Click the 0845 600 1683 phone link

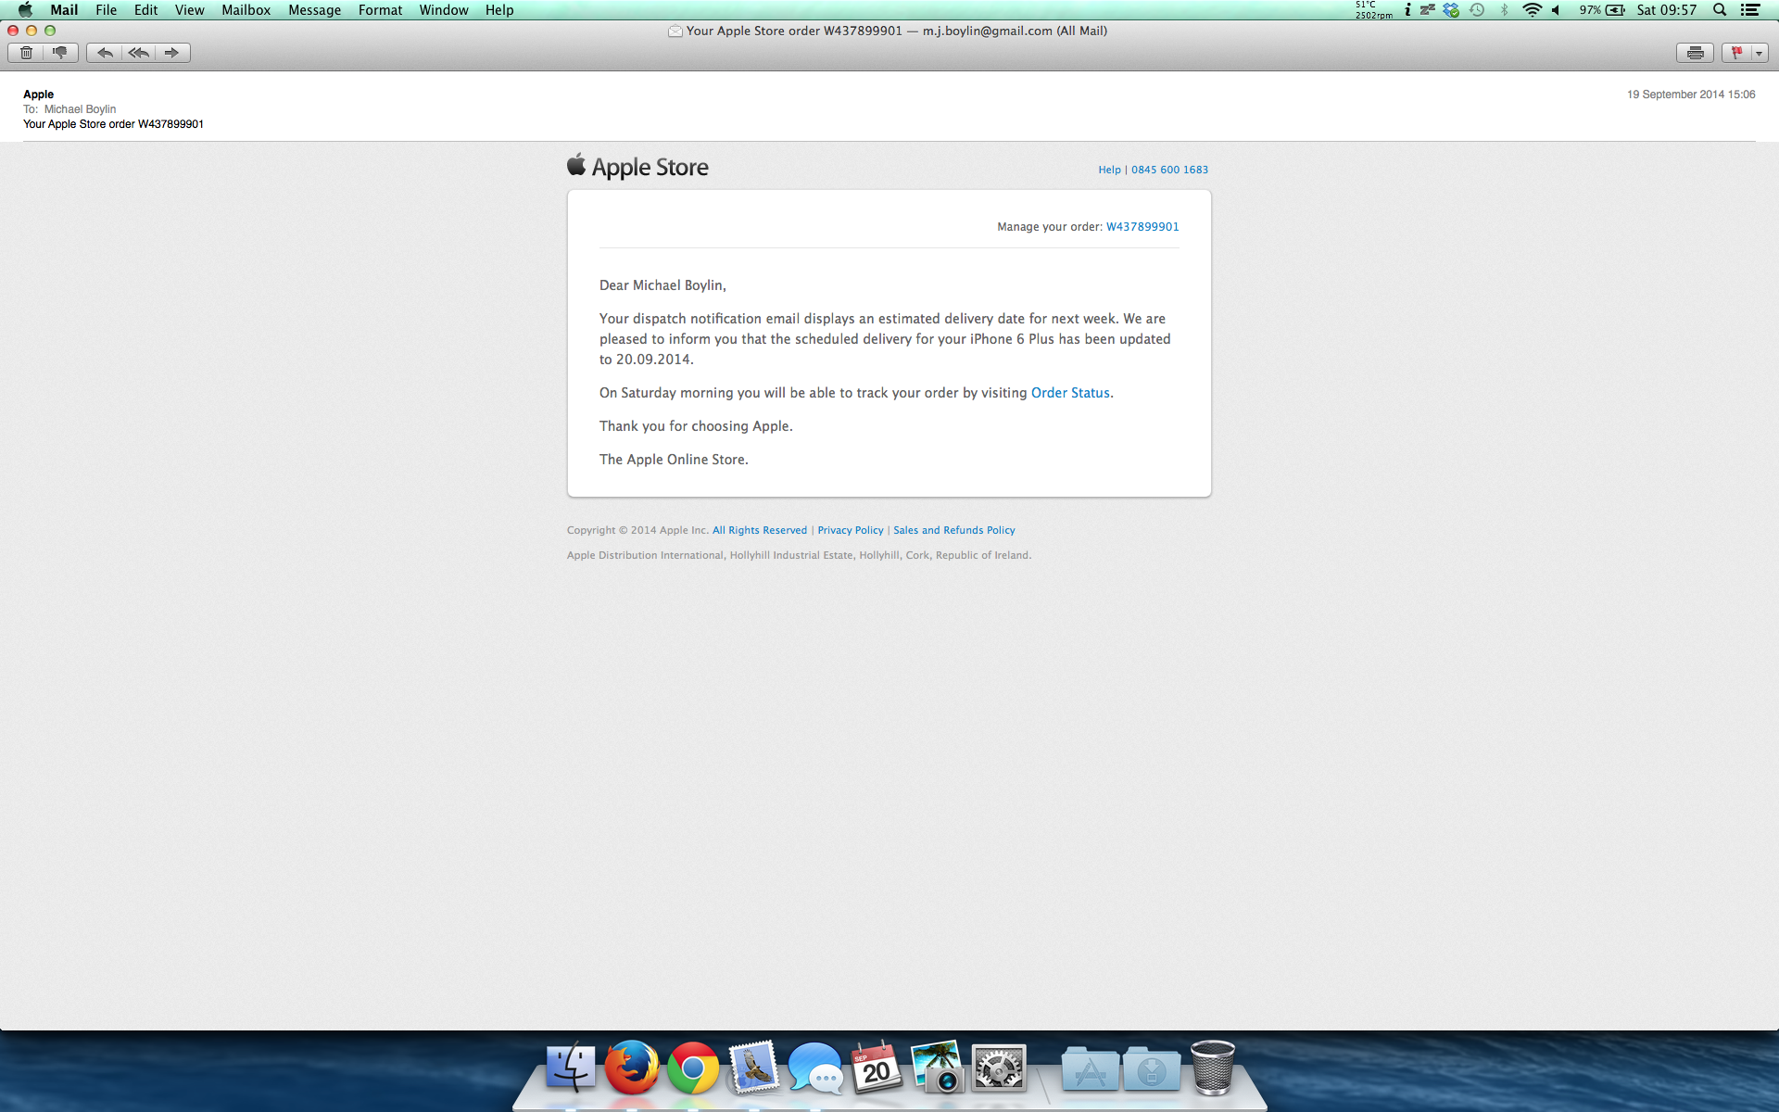tap(1169, 170)
